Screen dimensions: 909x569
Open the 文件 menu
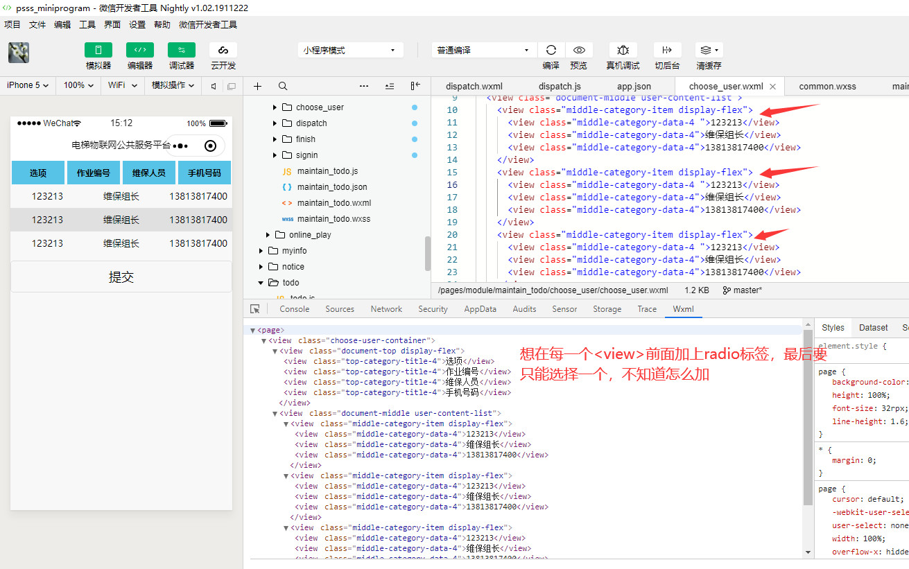click(x=37, y=24)
